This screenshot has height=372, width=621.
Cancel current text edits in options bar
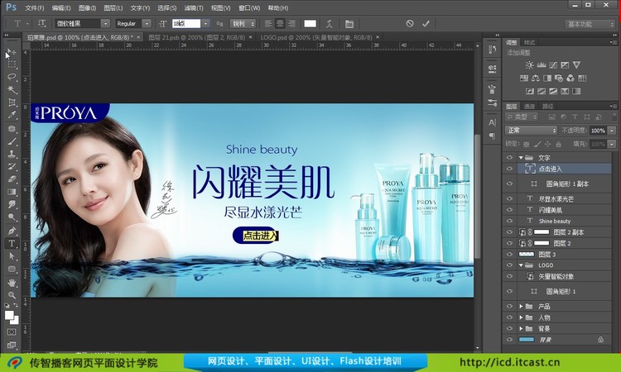tap(410, 23)
